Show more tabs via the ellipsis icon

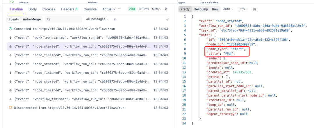click(119, 9)
